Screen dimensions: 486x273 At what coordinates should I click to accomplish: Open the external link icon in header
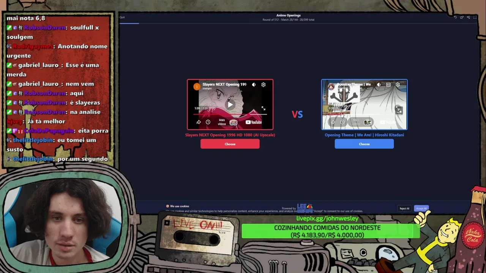point(462,17)
